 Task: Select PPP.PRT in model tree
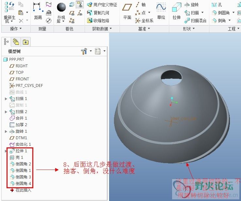click(x=14, y=59)
